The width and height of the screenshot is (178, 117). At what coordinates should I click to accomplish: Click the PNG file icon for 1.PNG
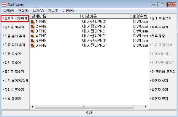[33, 22]
